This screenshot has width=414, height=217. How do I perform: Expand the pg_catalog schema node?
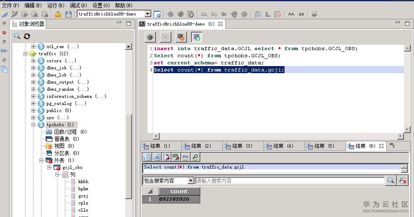pos(34,103)
